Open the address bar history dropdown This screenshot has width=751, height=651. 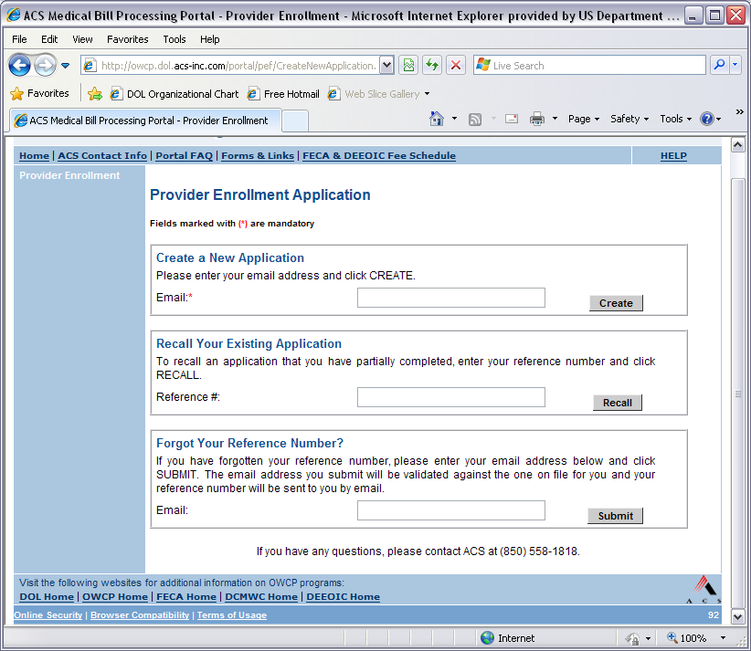386,65
